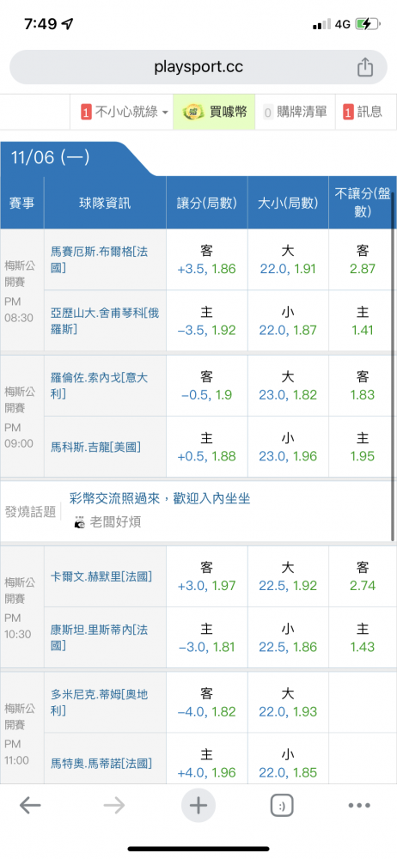Tap the share icon in address bar
Image resolution: width=397 pixels, height=859 pixels.
click(x=365, y=67)
